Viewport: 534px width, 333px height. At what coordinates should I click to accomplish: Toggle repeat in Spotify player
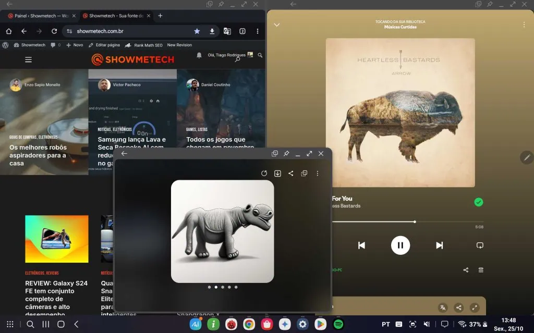[x=480, y=245]
